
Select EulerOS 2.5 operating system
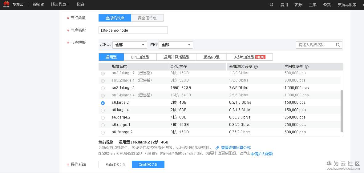[115, 164]
